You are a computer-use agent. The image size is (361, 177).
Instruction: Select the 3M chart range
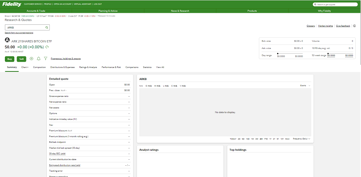click(x=257, y=139)
